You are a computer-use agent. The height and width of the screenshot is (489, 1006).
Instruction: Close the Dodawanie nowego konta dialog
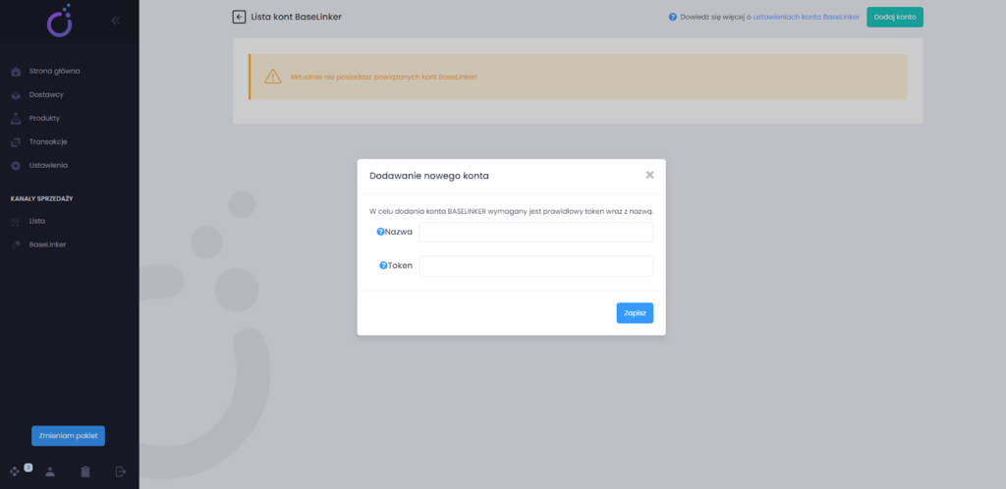coord(650,175)
